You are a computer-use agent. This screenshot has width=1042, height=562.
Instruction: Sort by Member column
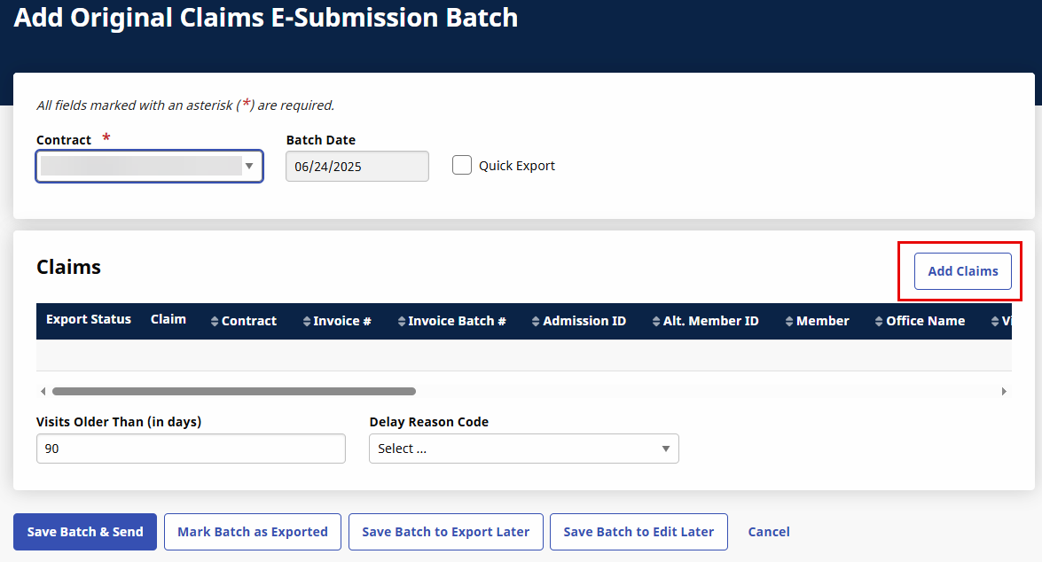[x=789, y=322]
